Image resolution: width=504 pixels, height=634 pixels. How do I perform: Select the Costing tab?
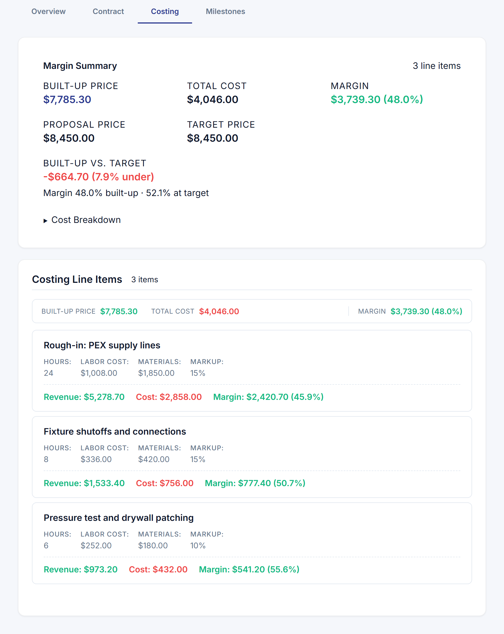pos(165,11)
